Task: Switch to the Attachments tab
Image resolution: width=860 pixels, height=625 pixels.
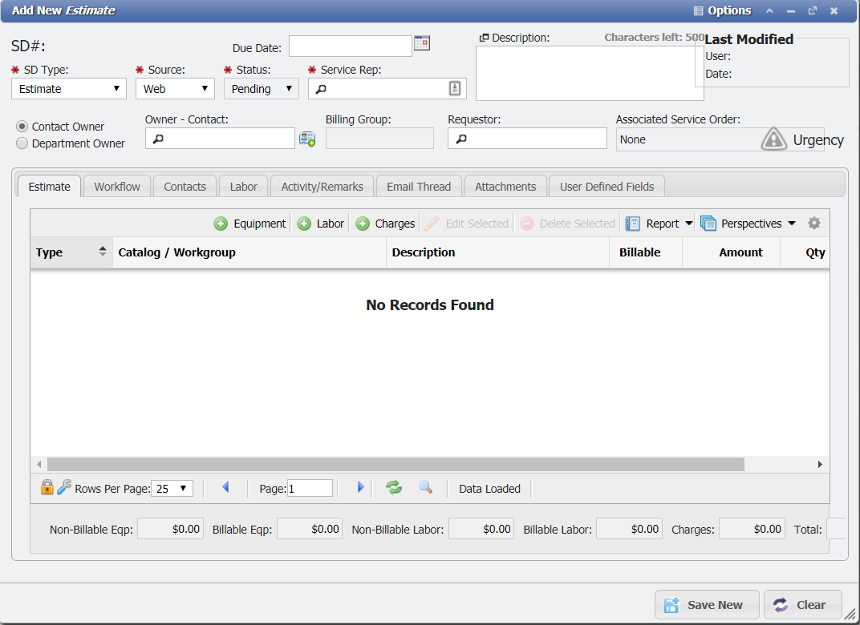Action: pyautogui.click(x=505, y=186)
